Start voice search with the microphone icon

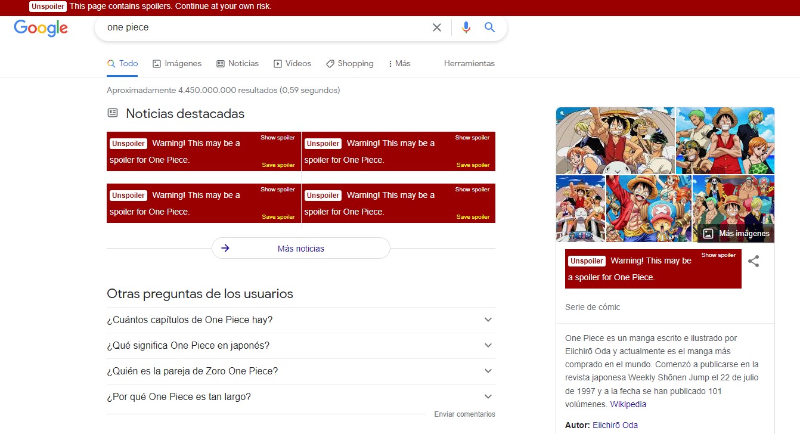pyautogui.click(x=466, y=27)
